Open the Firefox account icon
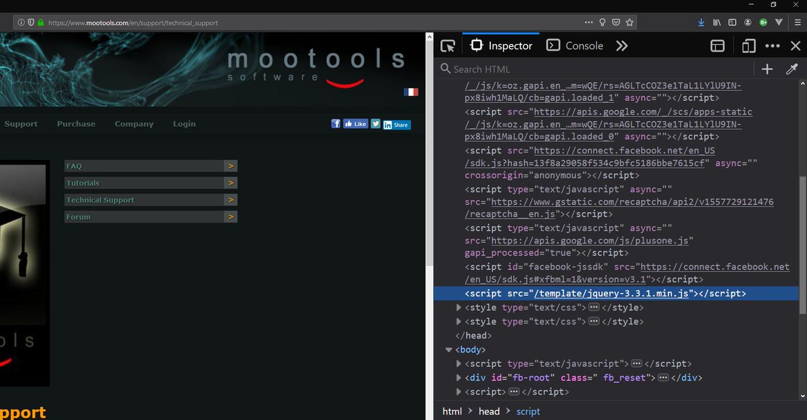 click(x=747, y=22)
